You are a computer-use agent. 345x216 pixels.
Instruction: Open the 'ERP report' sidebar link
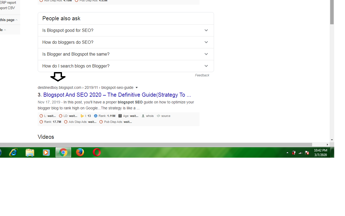(x=8, y=3)
